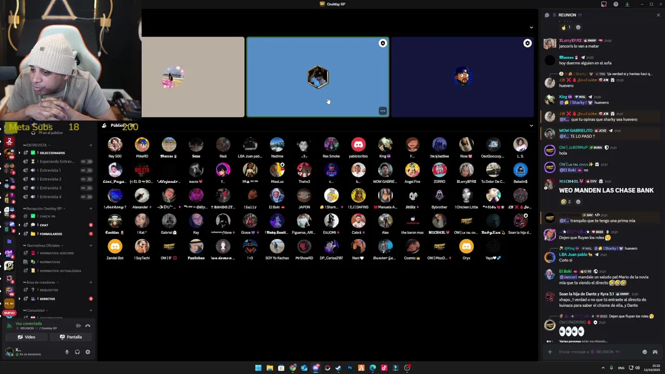Click audience member pablotoribio Discord avatar

[x=358, y=144]
